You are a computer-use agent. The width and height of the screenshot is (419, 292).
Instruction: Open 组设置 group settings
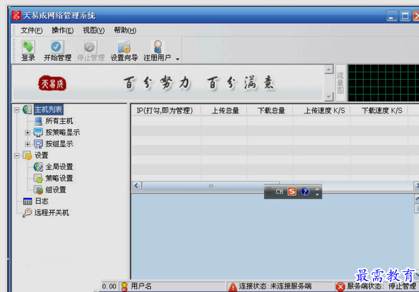click(x=55, y=190)
